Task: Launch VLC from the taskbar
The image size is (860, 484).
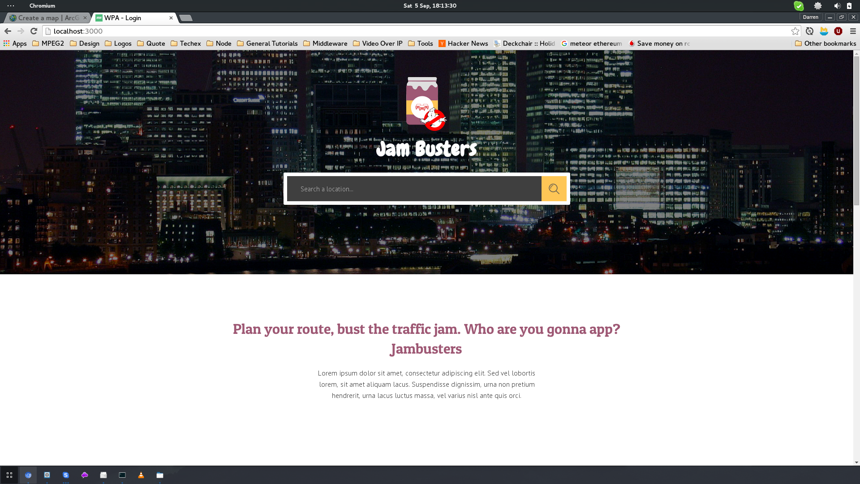Action: tap(141, 475)
